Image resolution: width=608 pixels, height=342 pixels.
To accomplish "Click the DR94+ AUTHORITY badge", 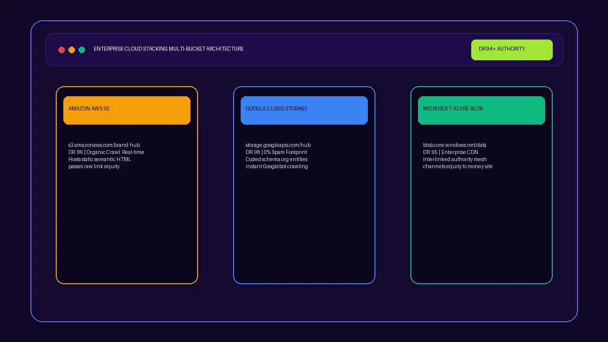I will pyautogui.click(x=512, y=50).
